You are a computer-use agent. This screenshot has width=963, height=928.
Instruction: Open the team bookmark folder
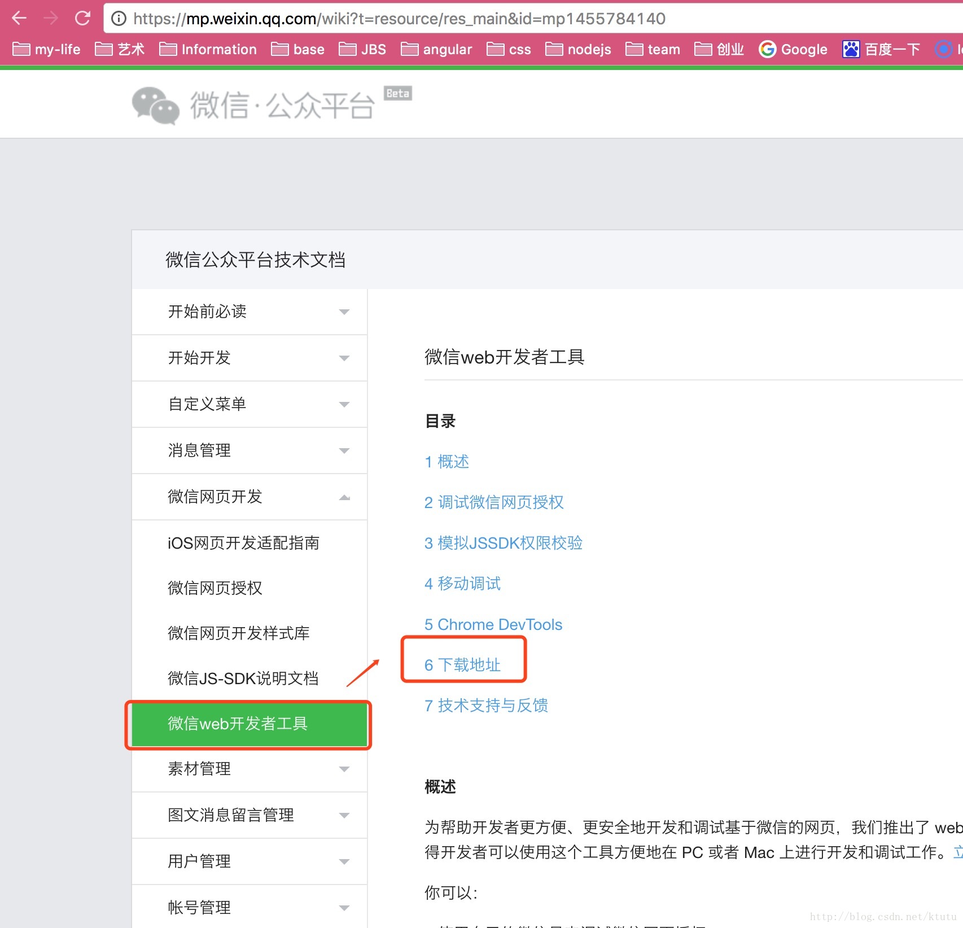653,50
